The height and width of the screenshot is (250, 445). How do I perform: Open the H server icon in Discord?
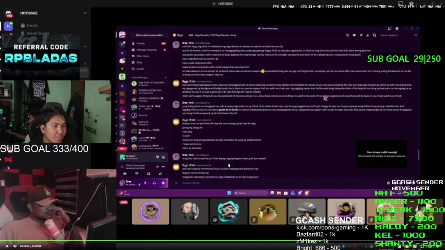pyautogui.click(x=122, y=44)
